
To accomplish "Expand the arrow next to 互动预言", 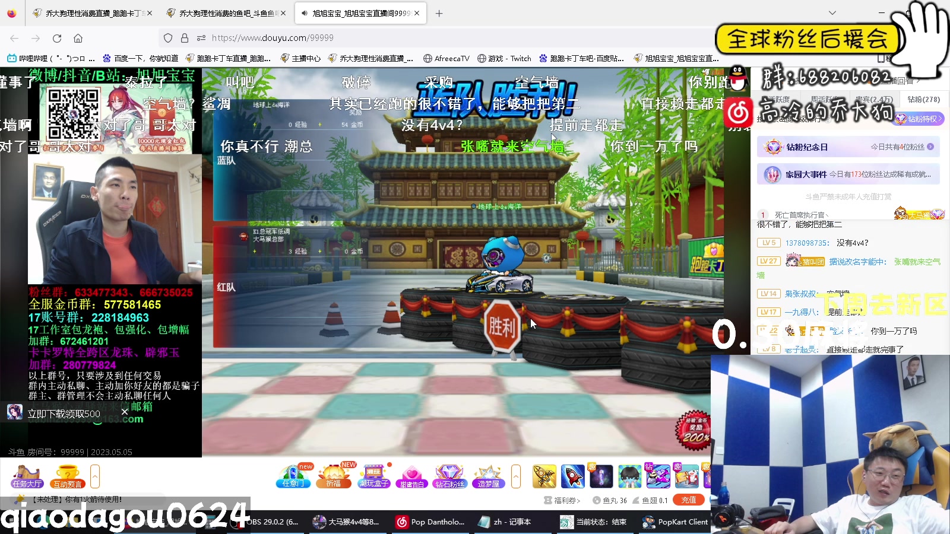I will (x=95, y=476).
